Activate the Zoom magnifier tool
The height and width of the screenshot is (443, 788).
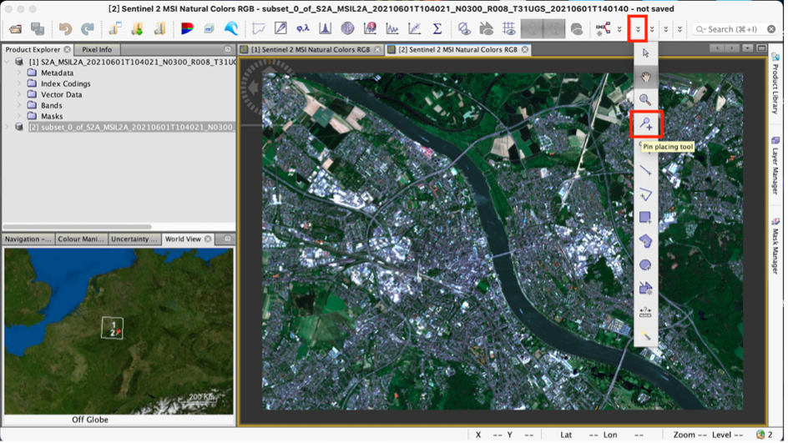click(645, 99)
